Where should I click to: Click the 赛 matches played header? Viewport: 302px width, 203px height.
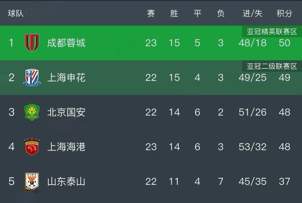click(x=151, y=14)
